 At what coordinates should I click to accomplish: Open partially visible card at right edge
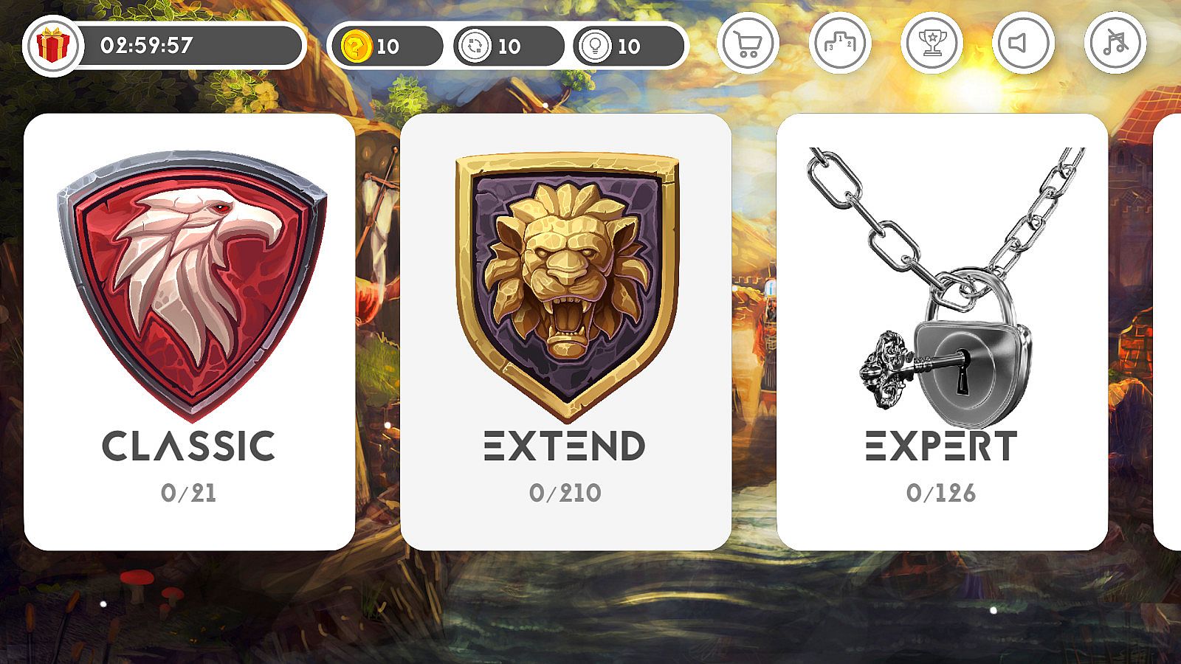coord(1168,331)
